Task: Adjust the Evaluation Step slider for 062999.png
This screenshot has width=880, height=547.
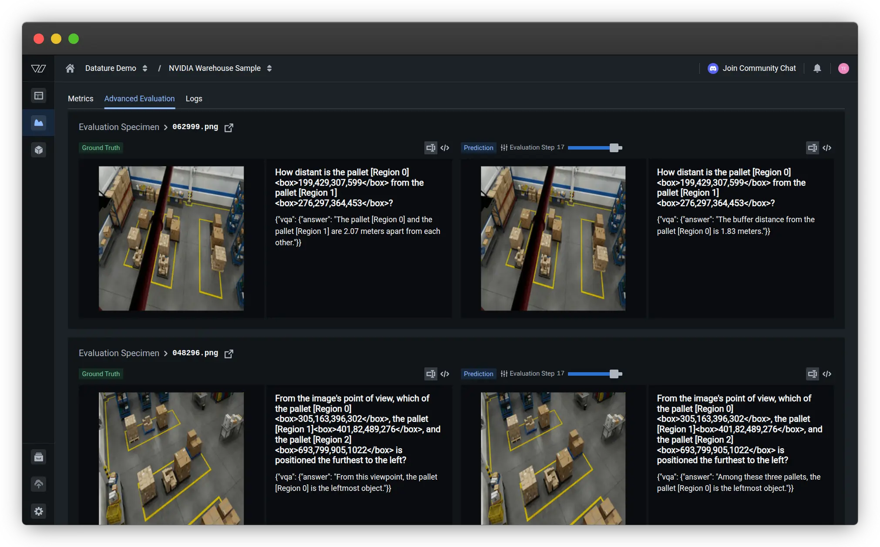Action: pos(614,148)
